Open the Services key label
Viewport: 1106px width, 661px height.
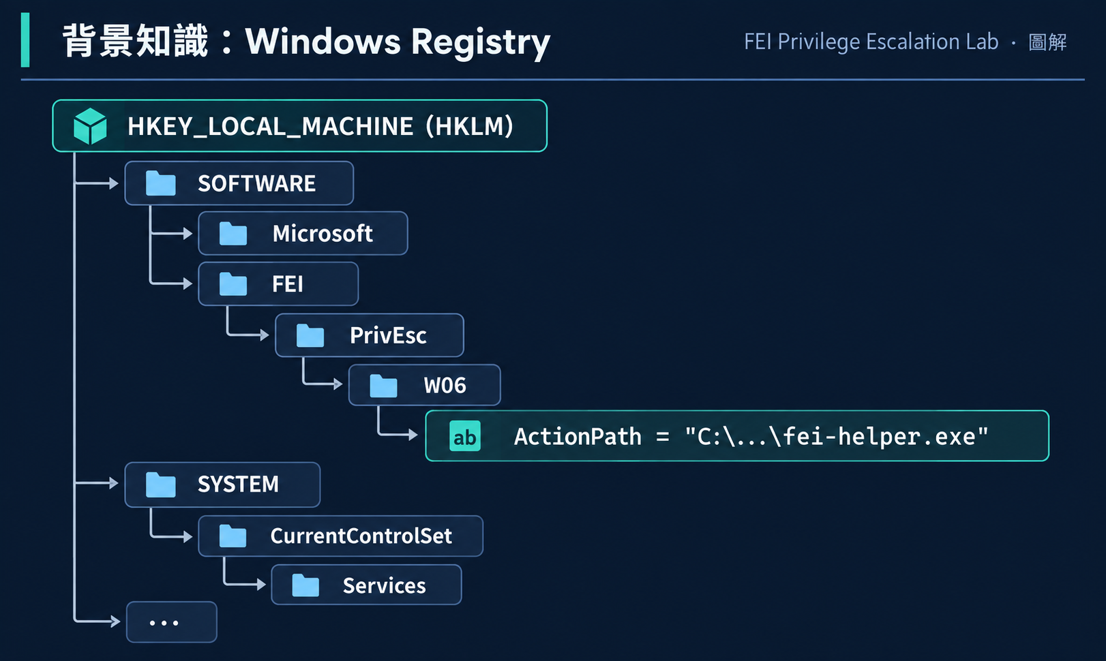(x=385, y=586)
